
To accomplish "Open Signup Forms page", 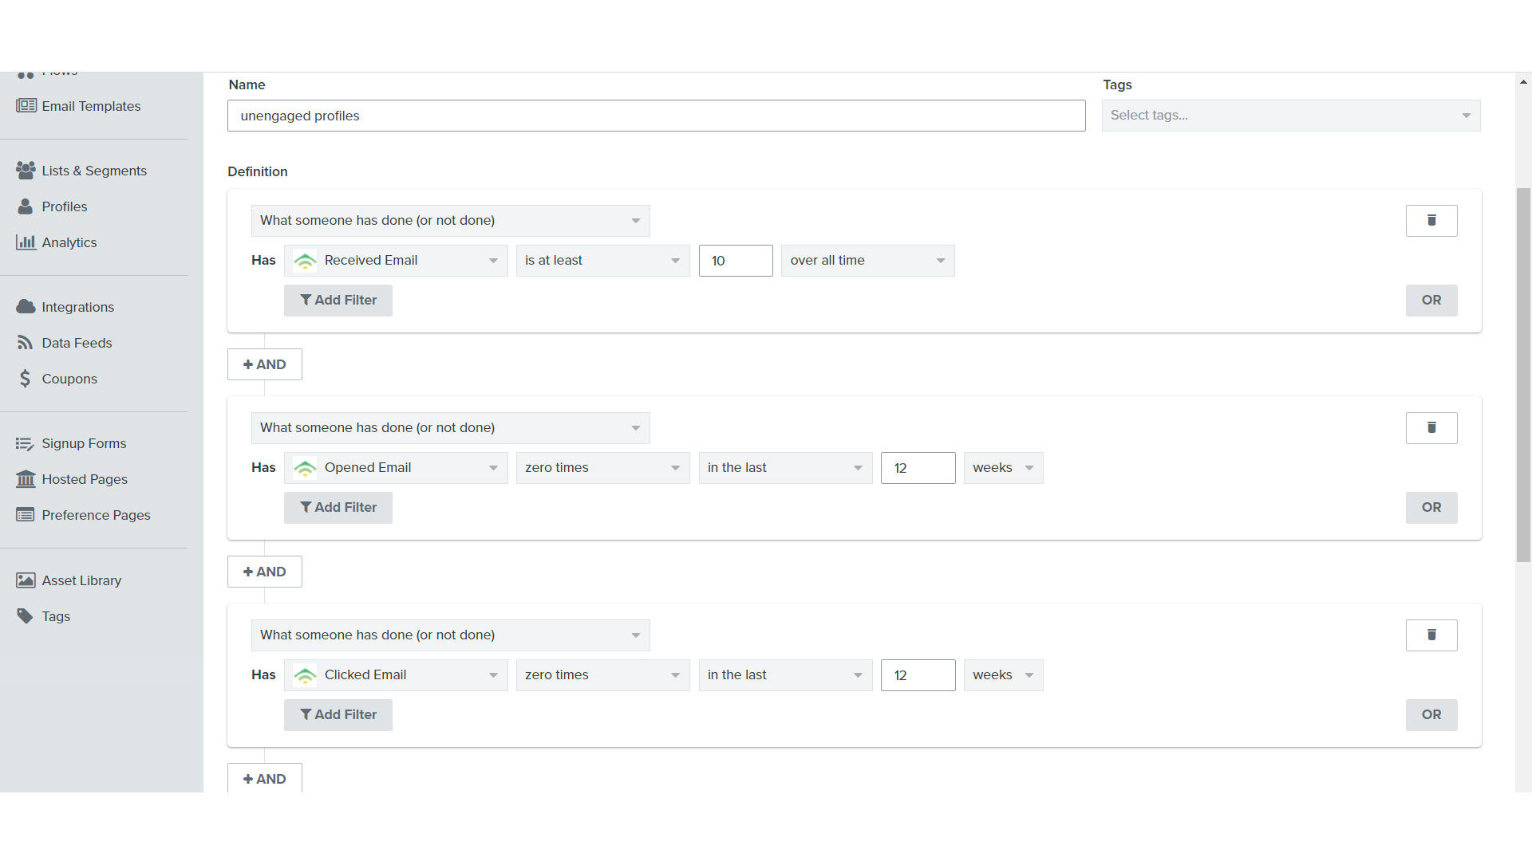I will click(x=84, y=443).
